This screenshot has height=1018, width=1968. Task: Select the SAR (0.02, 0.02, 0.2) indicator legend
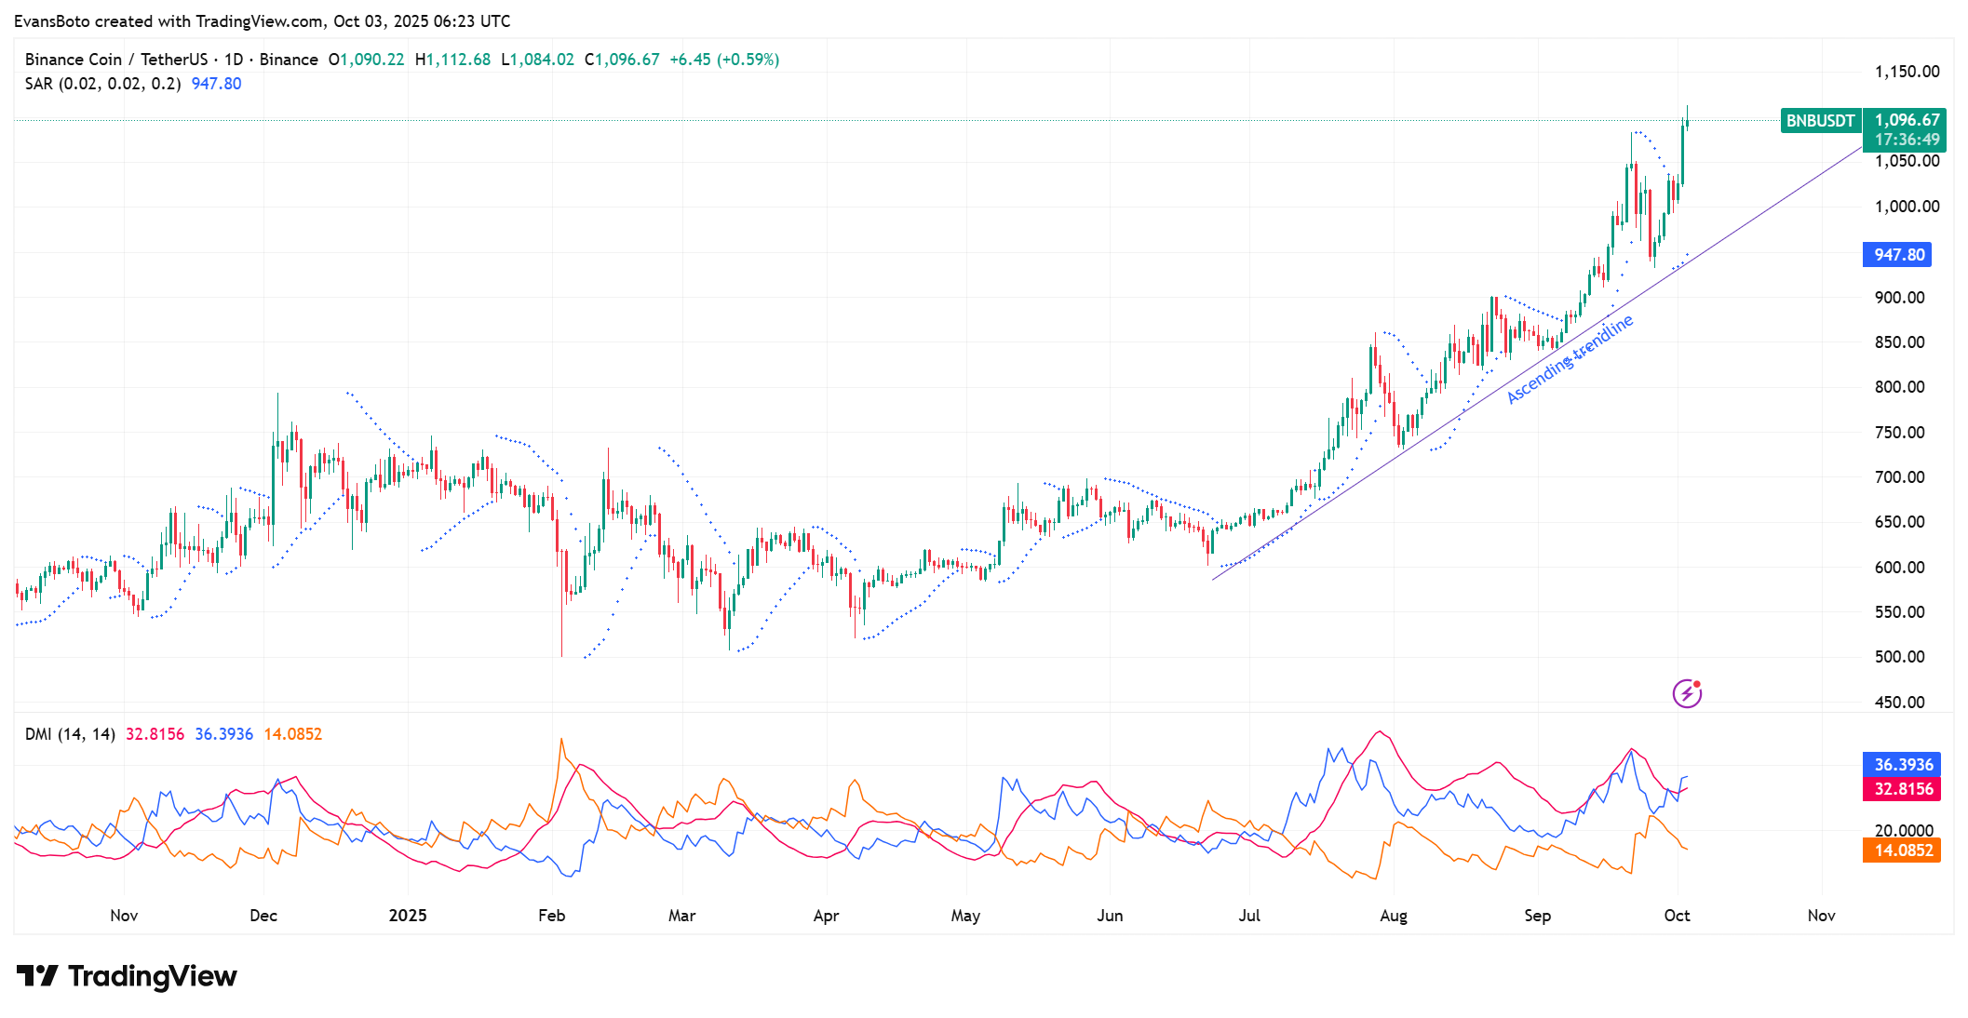(x=102, y=84)
